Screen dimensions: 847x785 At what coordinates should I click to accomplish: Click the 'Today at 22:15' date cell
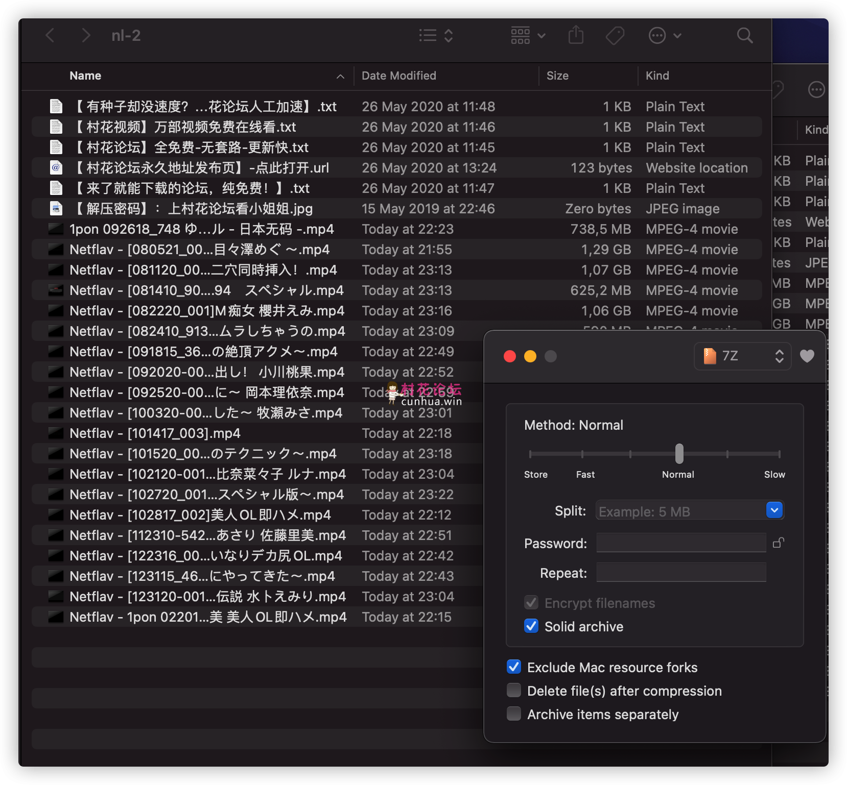(407, 617)
